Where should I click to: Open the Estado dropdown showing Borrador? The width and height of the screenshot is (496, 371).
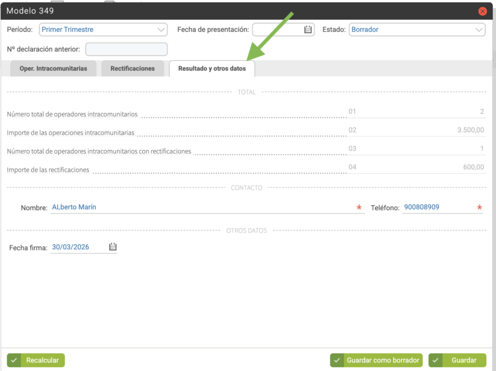(x=417, y=30)
